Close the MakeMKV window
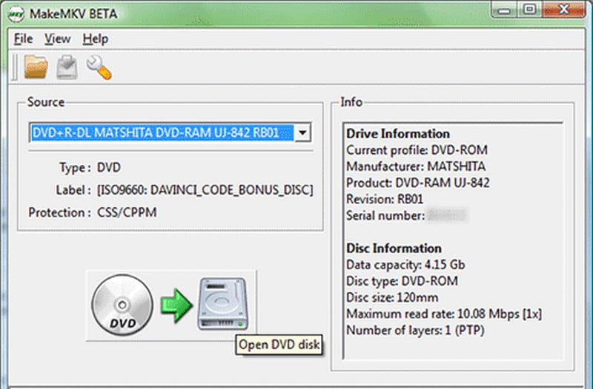This screenshot has width=593, height=389. pos(563,10)
